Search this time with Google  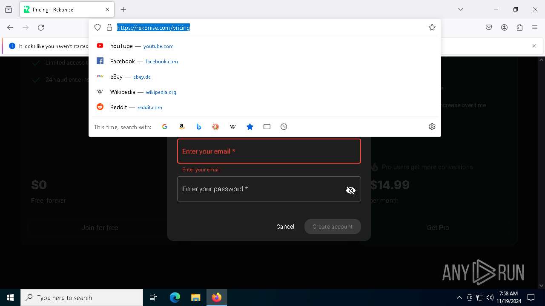point(165,127)
